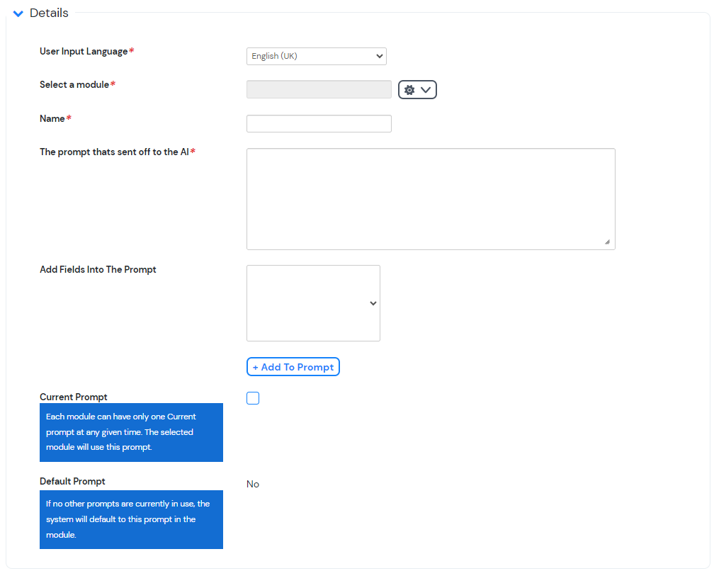Click inside the Name input field
This screenshot has width=714, height=571.
(319, 123)
